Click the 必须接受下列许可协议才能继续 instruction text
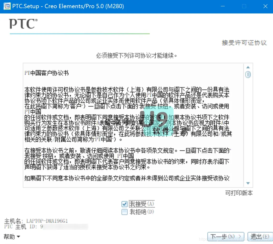This screenshot has width=273, height=244. 137,56
